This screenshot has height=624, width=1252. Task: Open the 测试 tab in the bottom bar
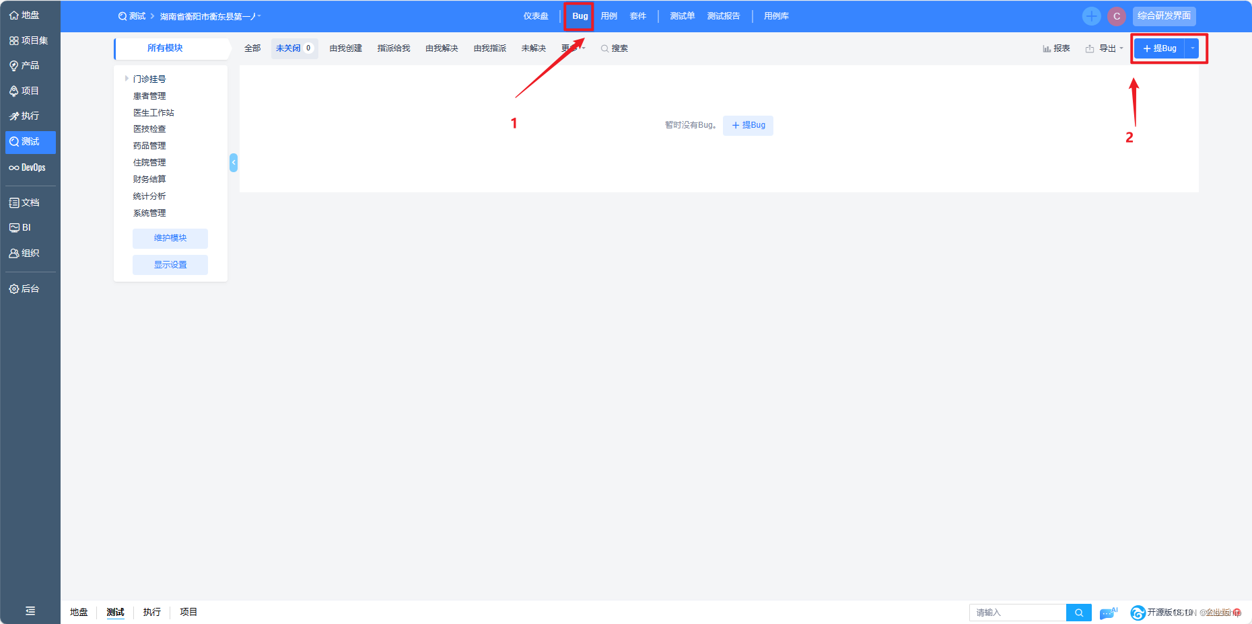pyautogui.click(x=116, y=613)
